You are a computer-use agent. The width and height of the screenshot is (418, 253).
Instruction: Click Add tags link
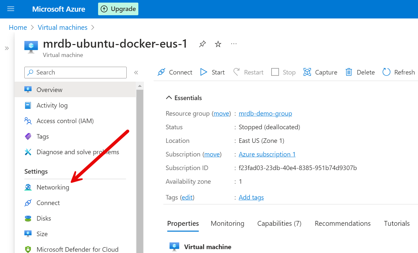click(251, 197)
